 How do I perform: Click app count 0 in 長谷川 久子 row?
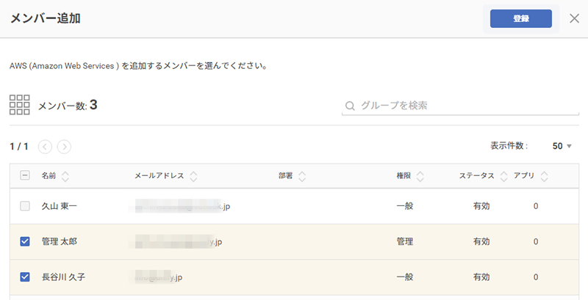(x=536, y=277)
